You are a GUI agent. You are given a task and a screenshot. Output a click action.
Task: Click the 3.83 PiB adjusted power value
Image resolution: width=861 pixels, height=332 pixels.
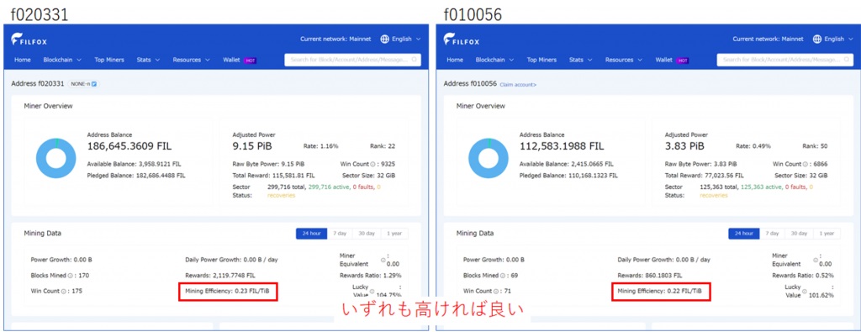click(x=684, y=146)
